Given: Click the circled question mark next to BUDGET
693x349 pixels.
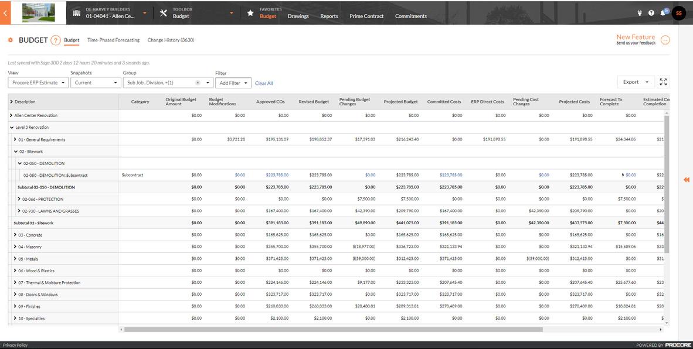Looking at the screenshot, I should pos(55,40).
